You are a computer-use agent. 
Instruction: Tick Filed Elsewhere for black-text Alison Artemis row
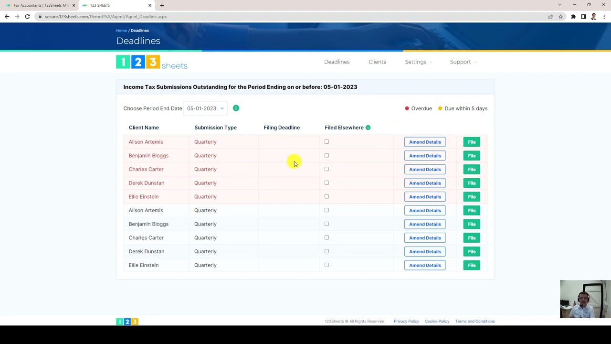tap(327, 210)
